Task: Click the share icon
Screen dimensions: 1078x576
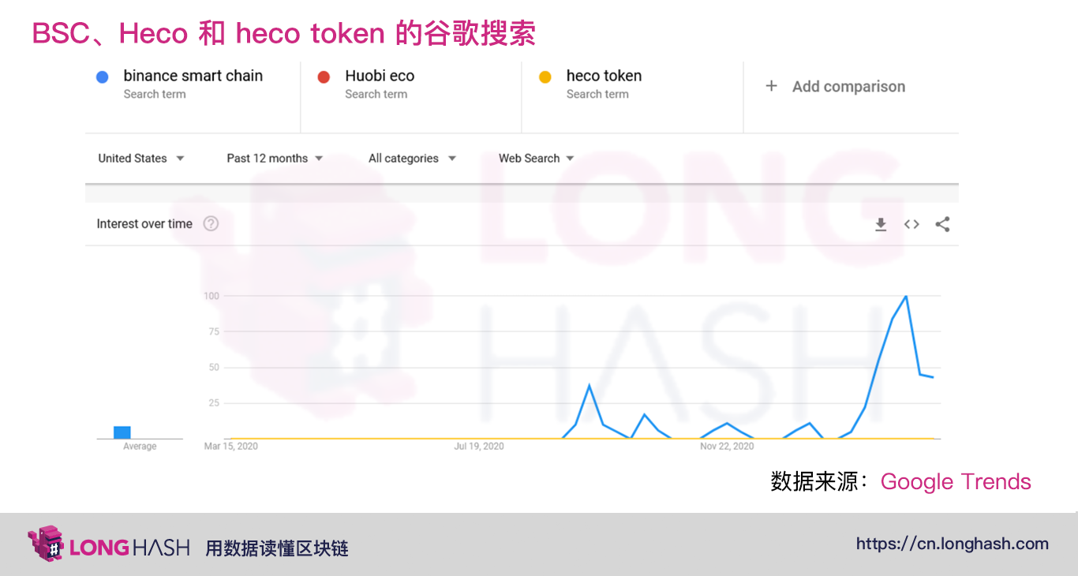Action: 942,224
